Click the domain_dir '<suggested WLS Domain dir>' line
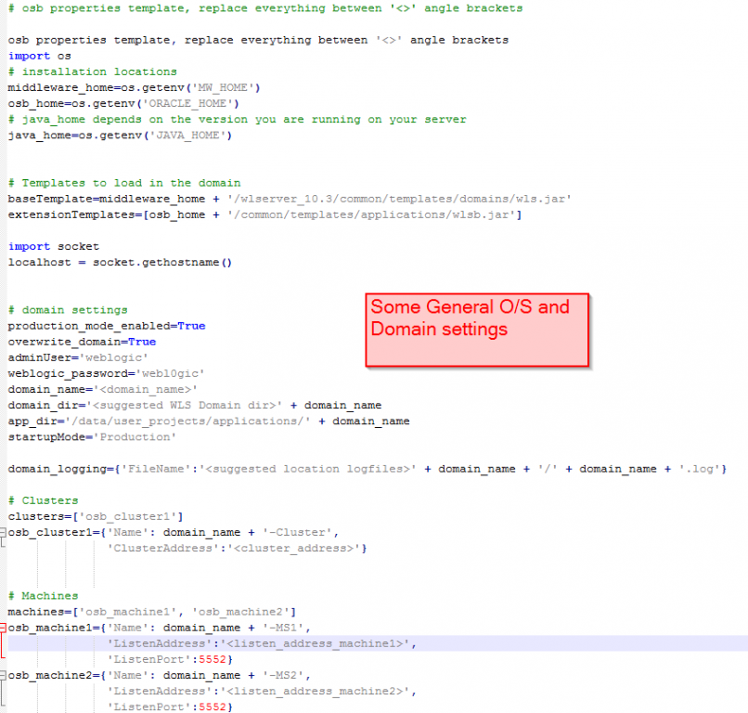The image size is (748, 713). (195, 405)
